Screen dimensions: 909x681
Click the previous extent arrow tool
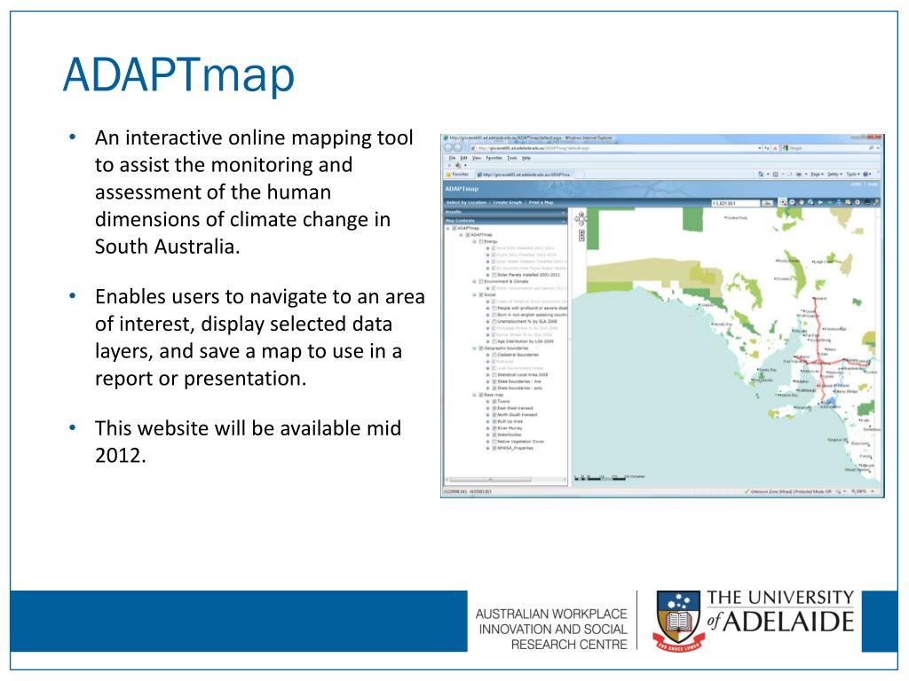(820, 203)
